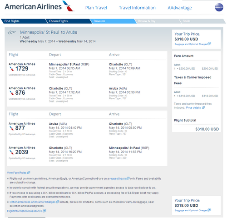Viewport: 227px width, 218px height.
Task: Click the flight 1729 airline tail icon
Action: [x=11, y=69]
